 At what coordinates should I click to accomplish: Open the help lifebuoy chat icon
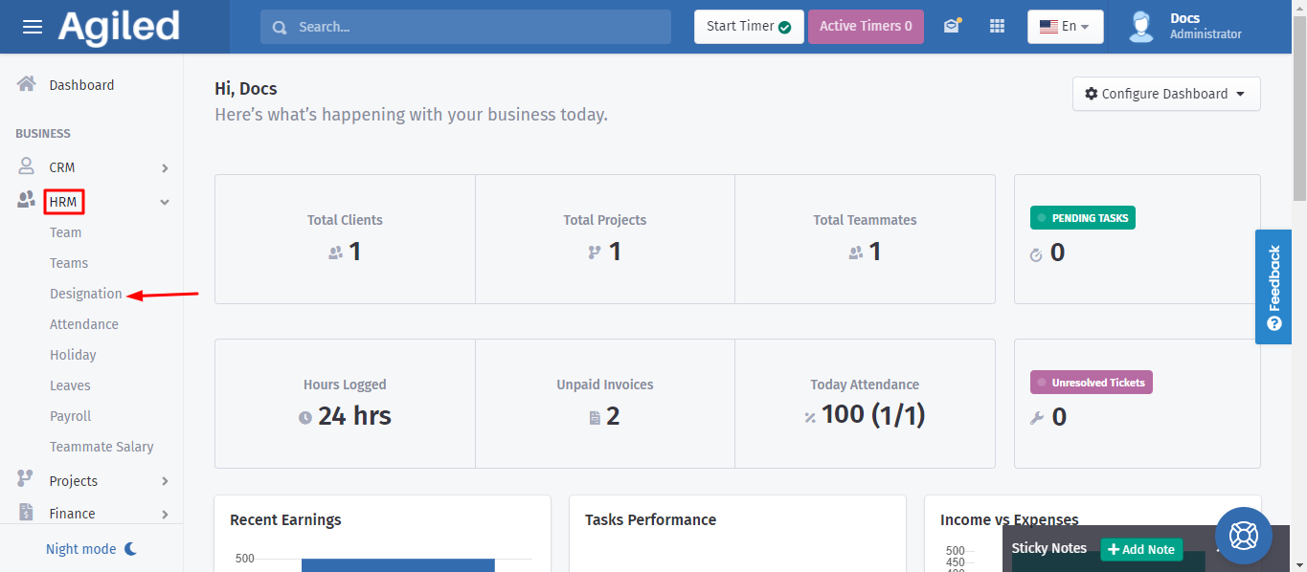pos(1243,535)
